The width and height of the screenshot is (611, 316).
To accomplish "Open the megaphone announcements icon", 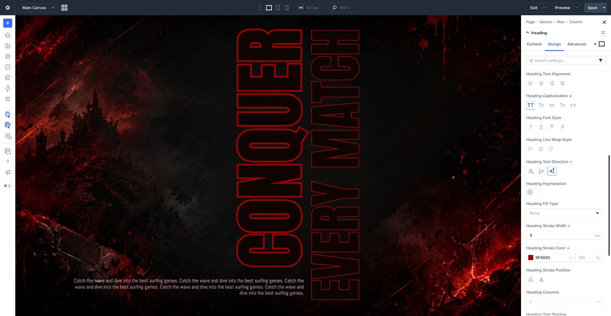I will click(x=7, y=172).
